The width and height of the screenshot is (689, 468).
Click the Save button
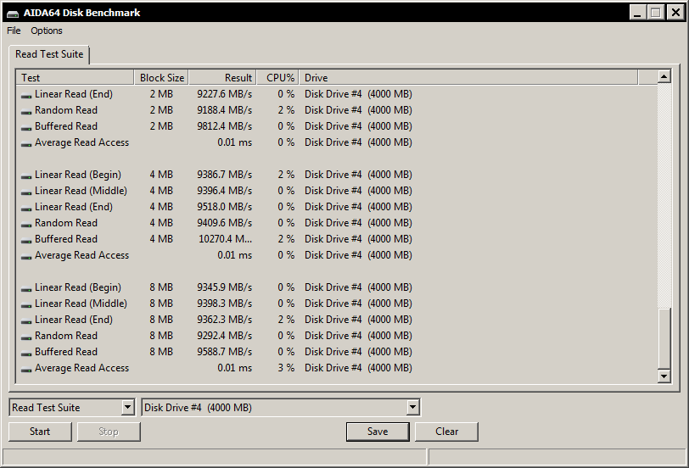tap(378, 432)
